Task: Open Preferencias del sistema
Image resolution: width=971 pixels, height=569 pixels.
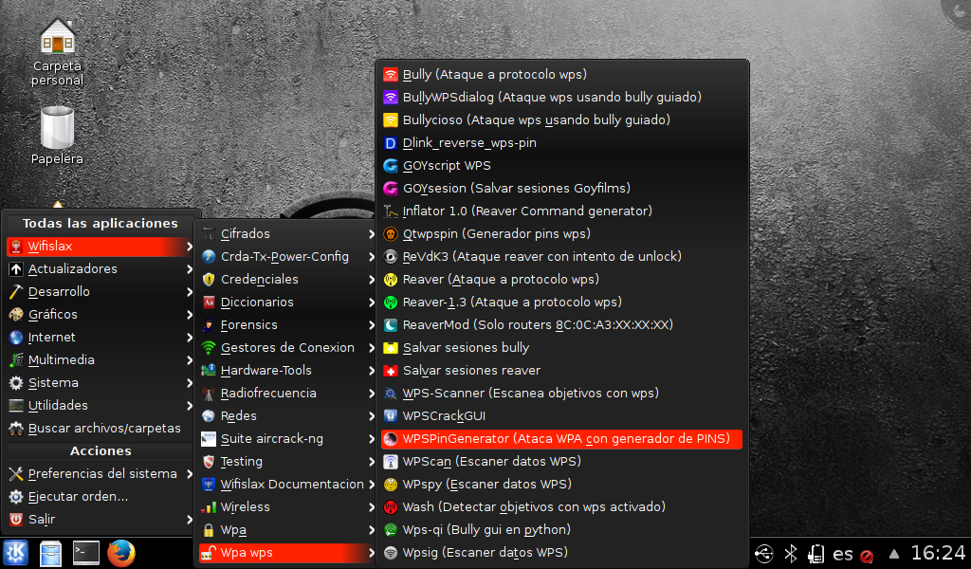Action: point(101,474)
